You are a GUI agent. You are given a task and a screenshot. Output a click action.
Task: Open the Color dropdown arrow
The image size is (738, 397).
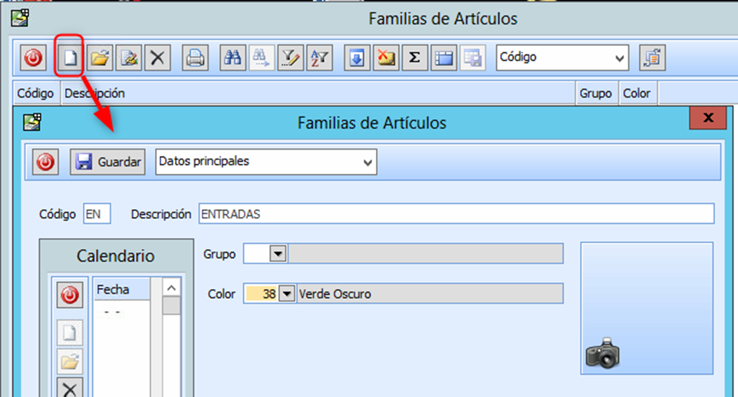(x=287, y=294)
